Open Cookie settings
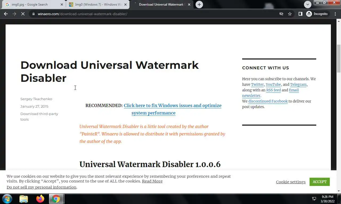 (x=291, y=182)
